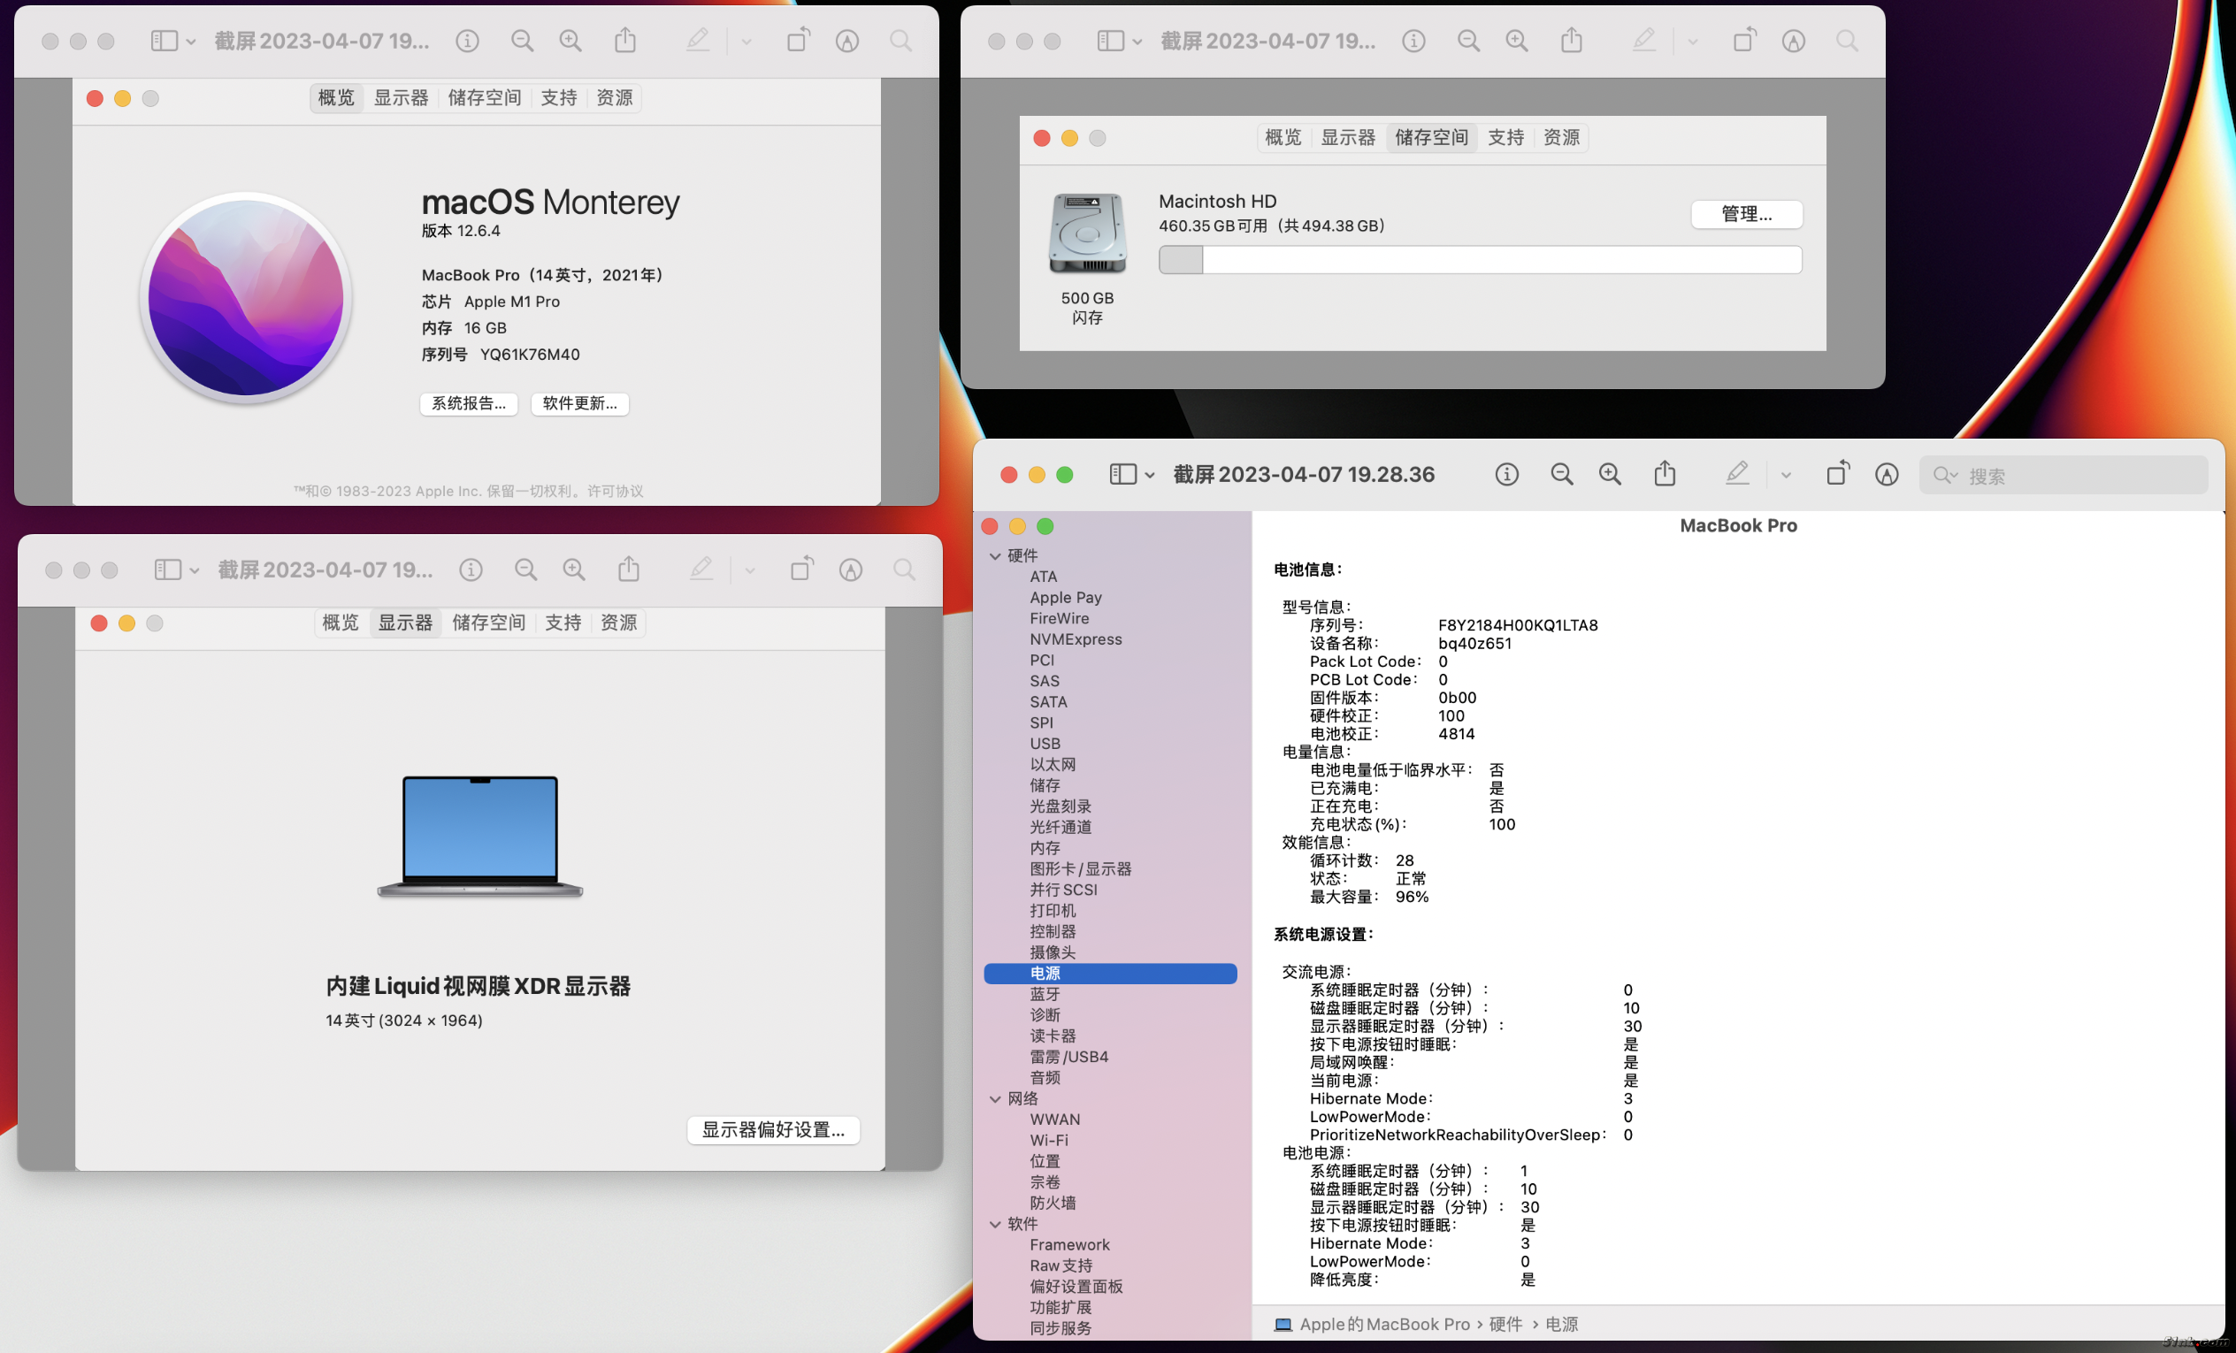Click the 管理... button for Macintosh HD
2236x1353 pixels.
coord(1747,214)
